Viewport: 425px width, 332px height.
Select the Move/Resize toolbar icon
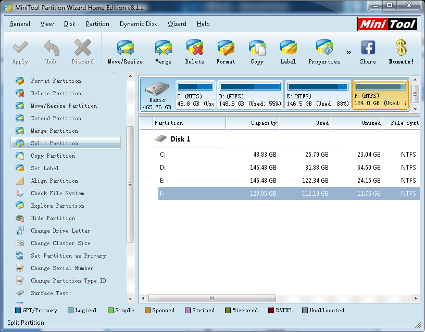(125, 48)
